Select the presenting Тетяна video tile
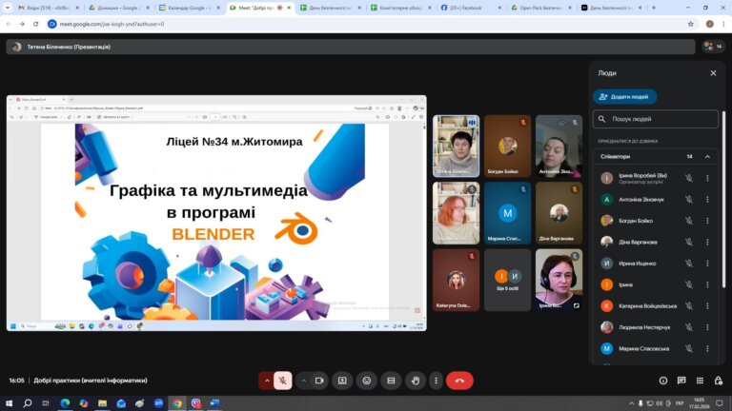Viewport: 732px width, 411px height. pos(457,147)
